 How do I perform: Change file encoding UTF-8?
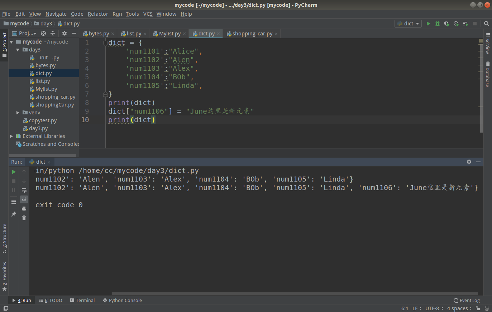pos(434,308)
